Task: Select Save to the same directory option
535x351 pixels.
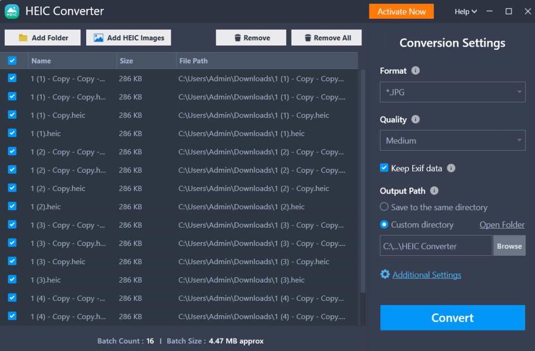Action: 385,207
